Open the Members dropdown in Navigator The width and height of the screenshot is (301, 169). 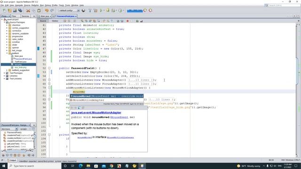coord(9,129)
